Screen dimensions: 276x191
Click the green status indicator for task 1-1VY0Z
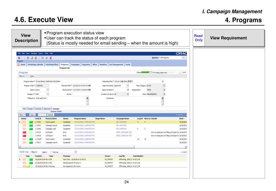[31, 122]
